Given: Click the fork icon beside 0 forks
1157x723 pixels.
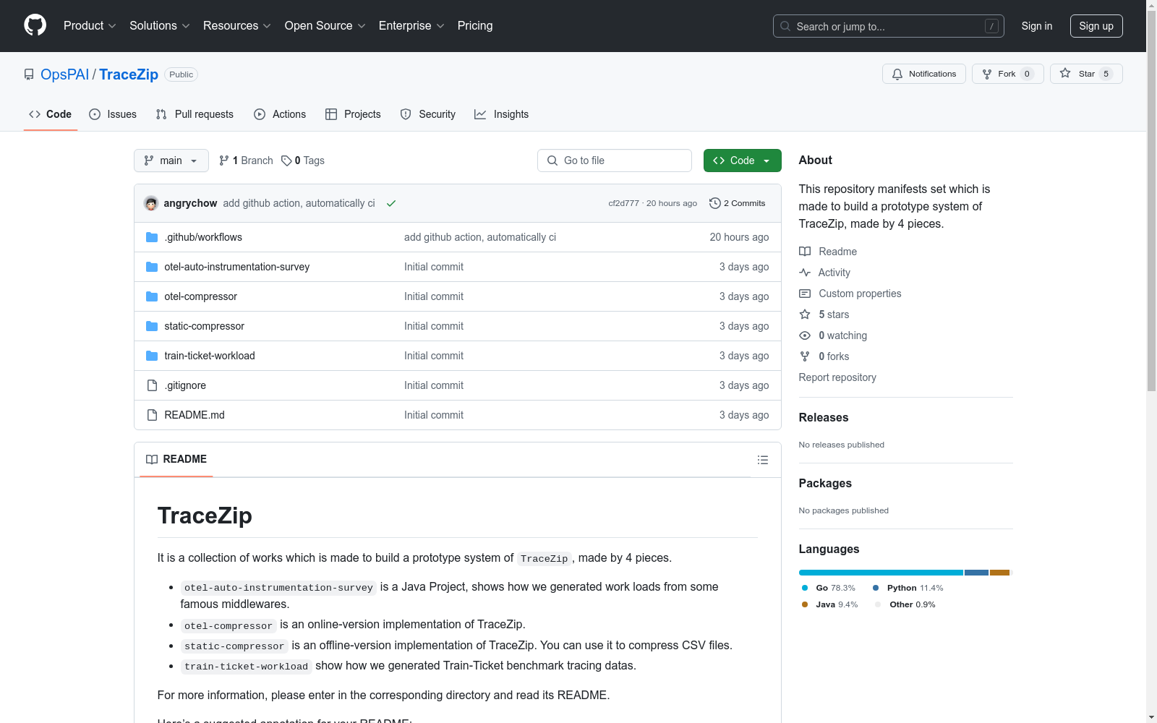Looking at the screenshot, I should pos(805,356).
